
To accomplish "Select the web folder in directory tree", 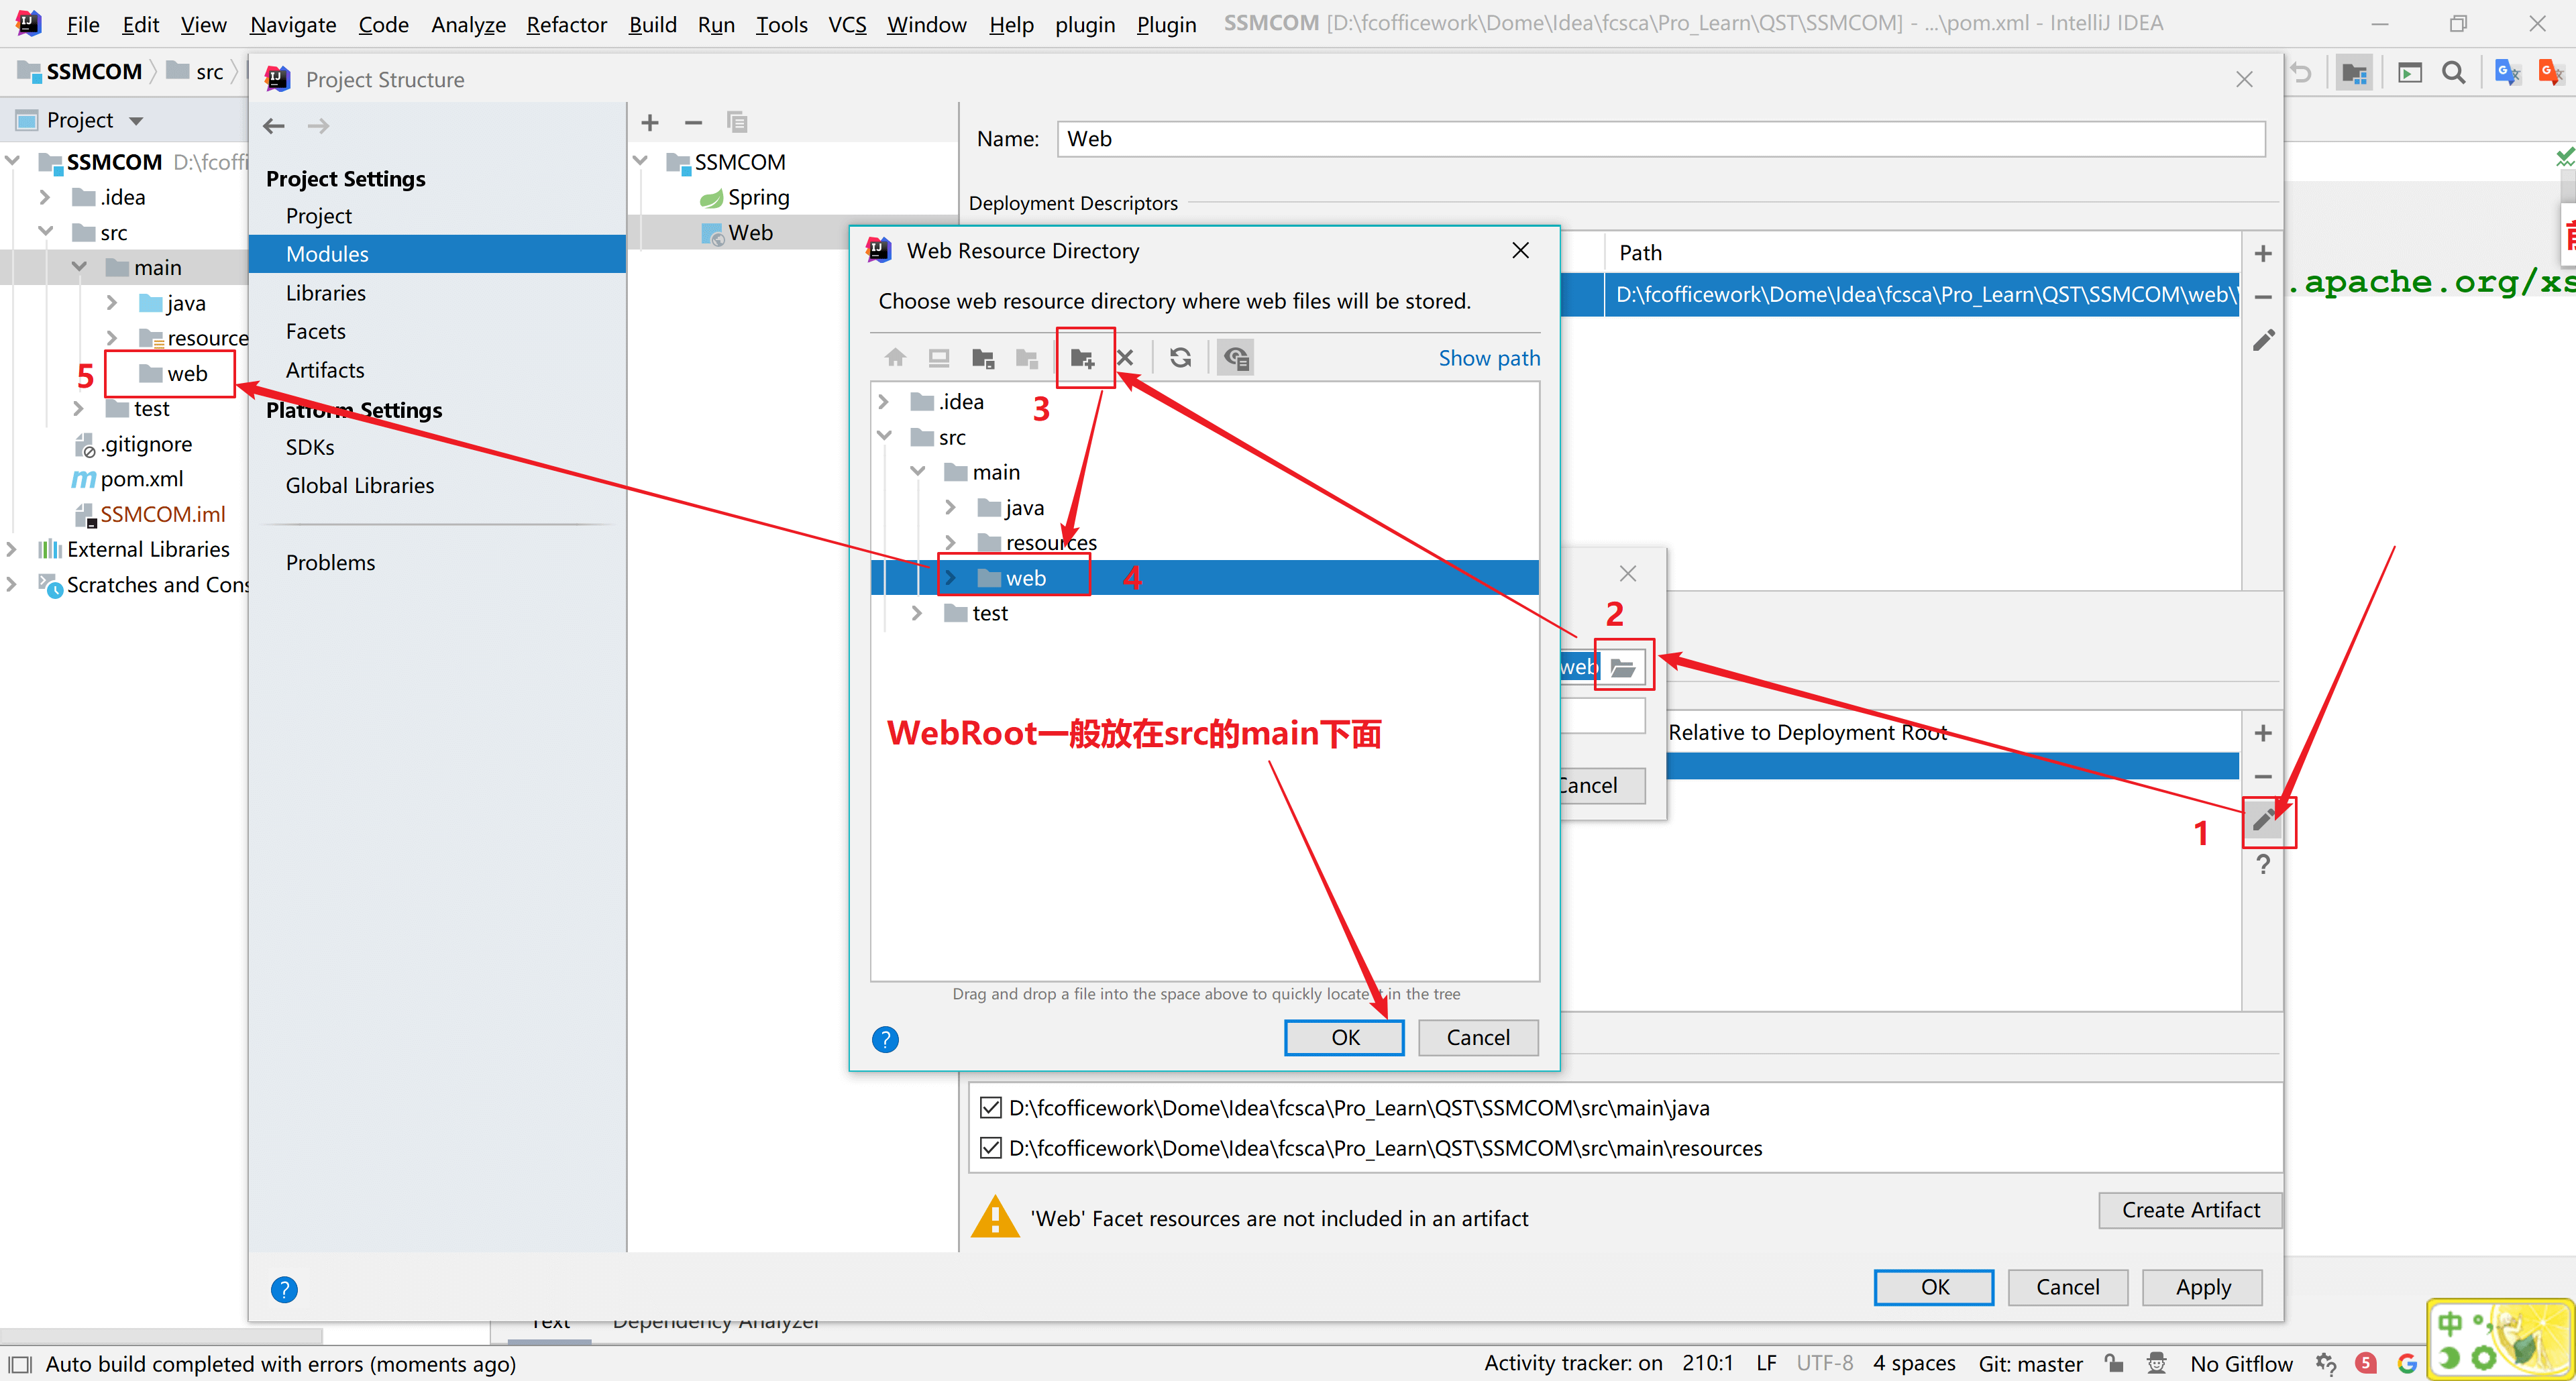I will click(x=1025, y=578).
